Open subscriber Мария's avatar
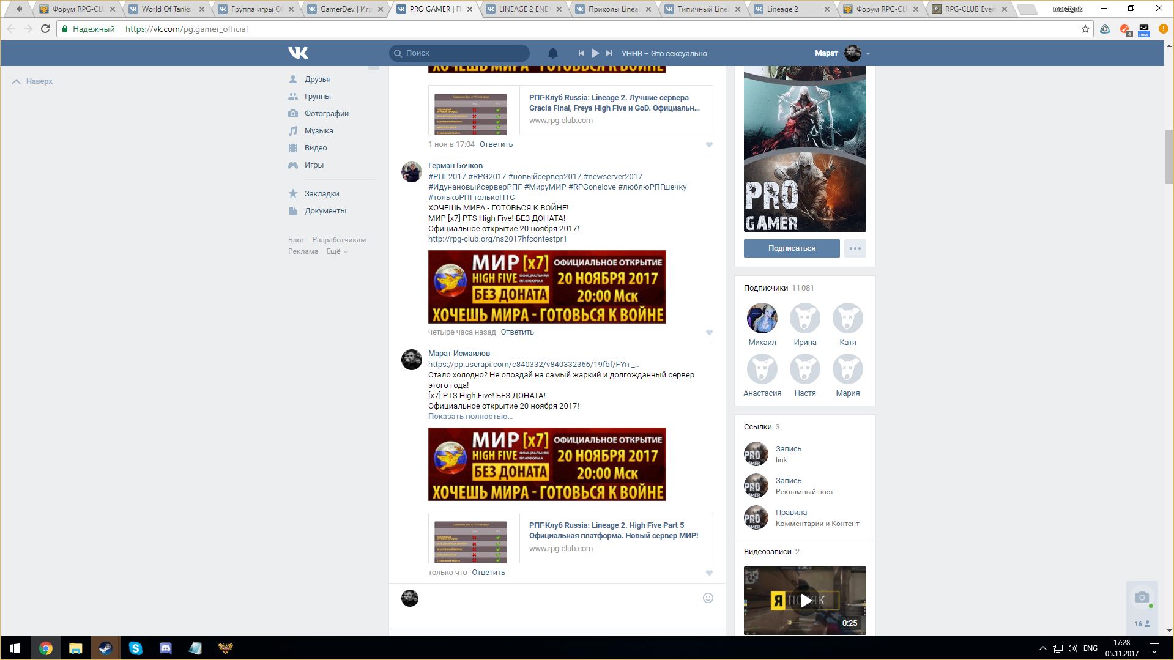The height and width of the screenshot is (660, 1174). coord(848,369)
